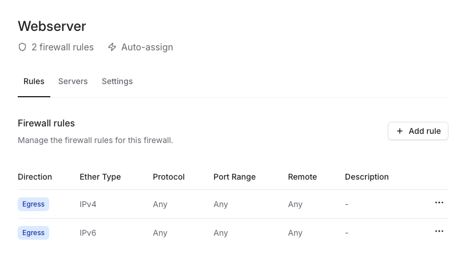465x262 pixels.
Task: Click the Egress badge on IPv4 row
Action: click(x=33, y=204)
